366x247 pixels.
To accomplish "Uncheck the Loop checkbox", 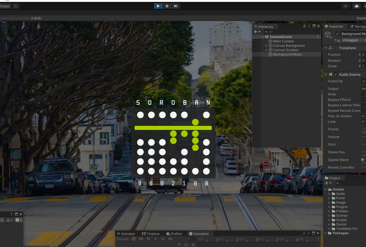I will (x=363, y=122).
